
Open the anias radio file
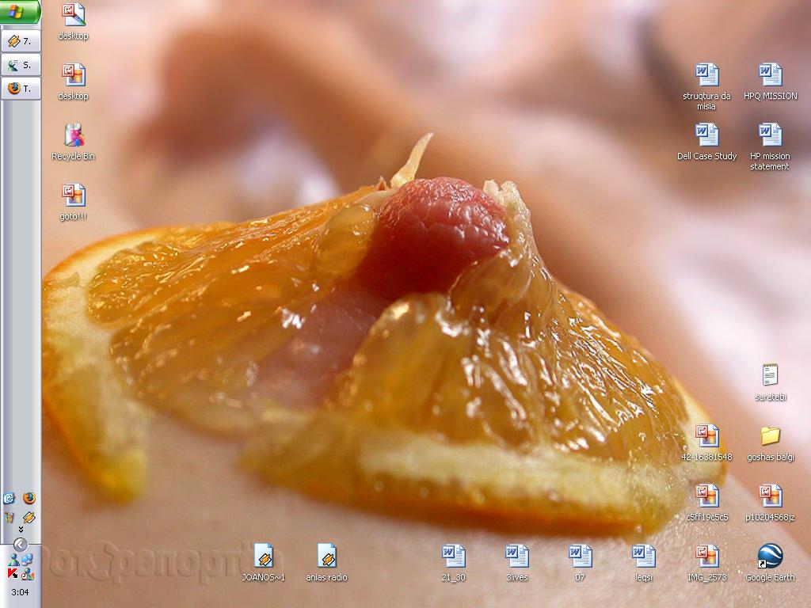pos(326,557)
